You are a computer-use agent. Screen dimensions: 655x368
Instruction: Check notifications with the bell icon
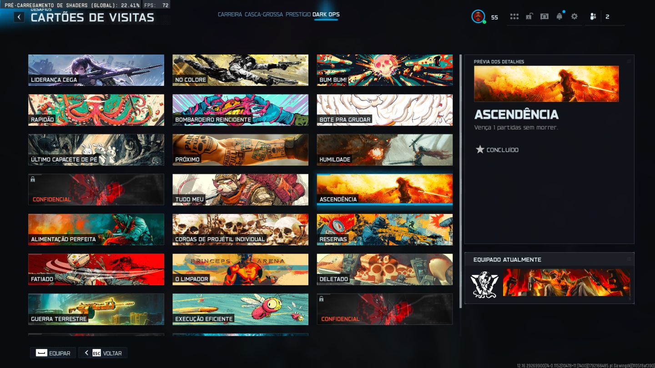pos(559,16)
